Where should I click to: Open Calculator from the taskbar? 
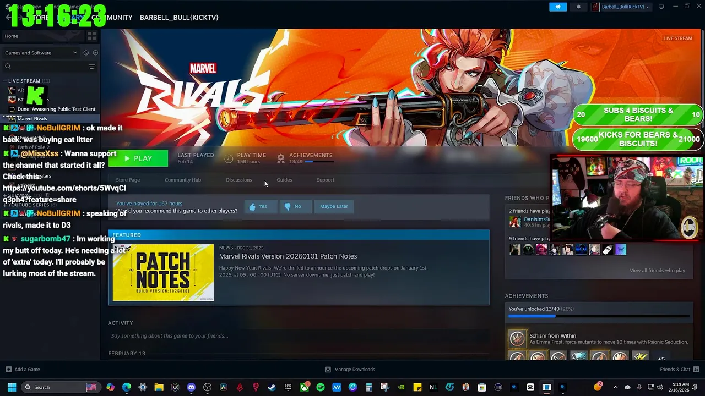point(369,387)
